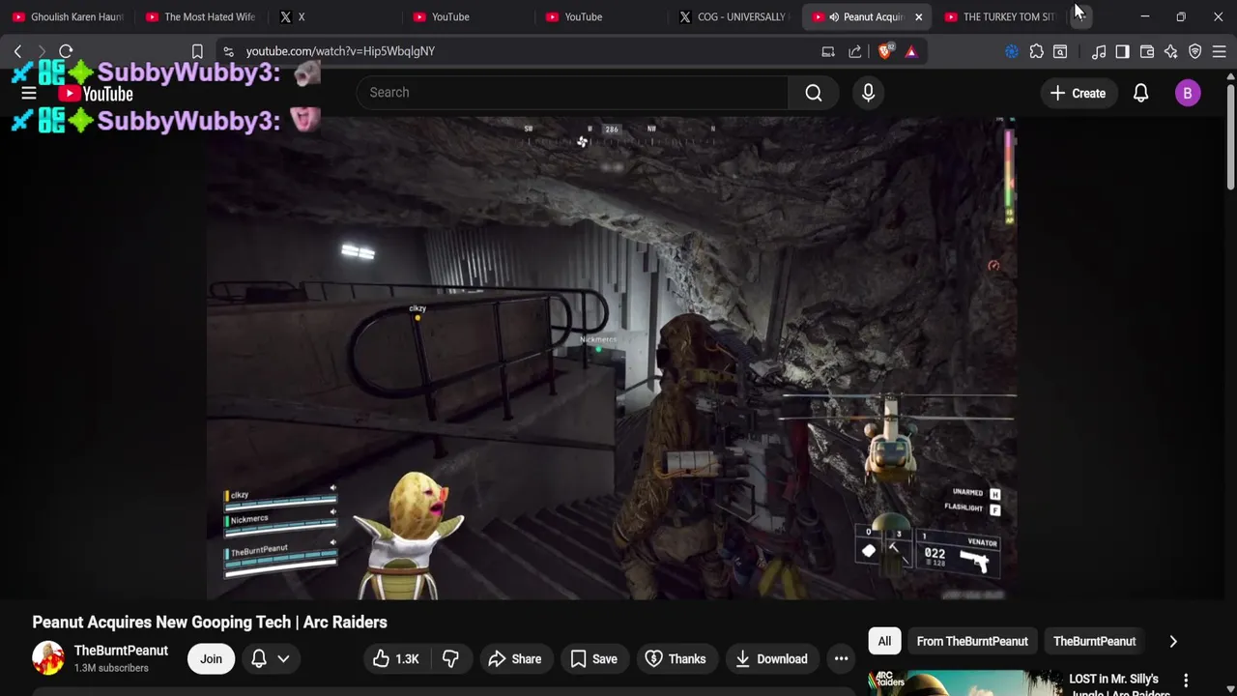Click the 1.3M subscribers text
This screenshot has width=1237, height=696.
coord(111,669)
